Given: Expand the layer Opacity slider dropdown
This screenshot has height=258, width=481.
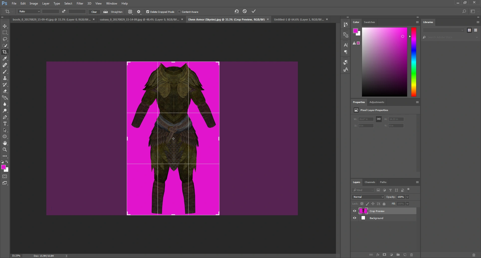Looking at the screenshot, I should (407, 197).
